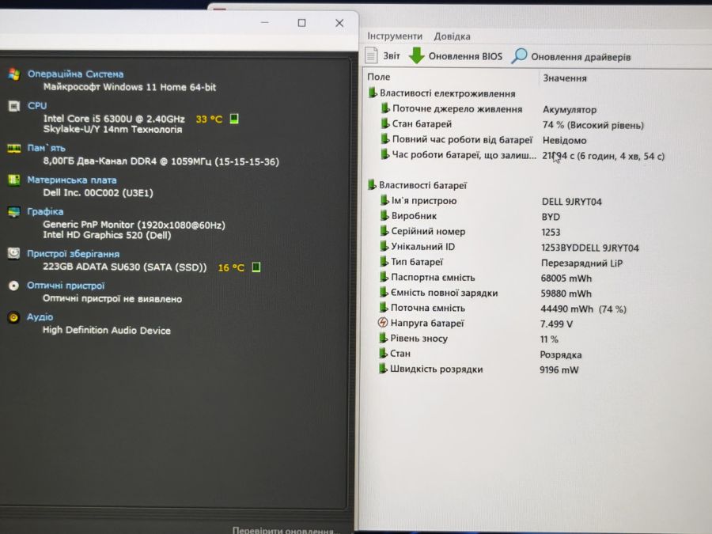The image size is (712, 534).
Task: Click the icon beside Ім'я пристрою
Action: point(384,200)
